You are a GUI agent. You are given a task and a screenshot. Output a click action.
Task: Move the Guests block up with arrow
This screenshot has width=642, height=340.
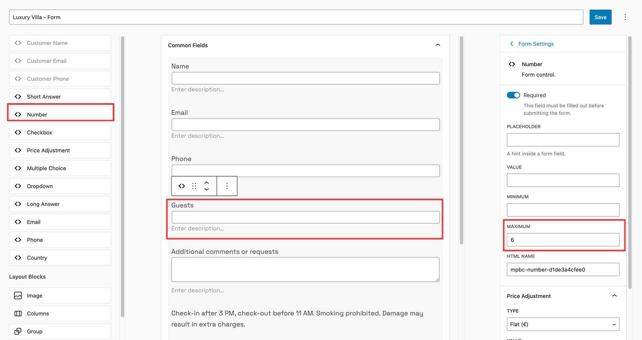pos(207,183)
